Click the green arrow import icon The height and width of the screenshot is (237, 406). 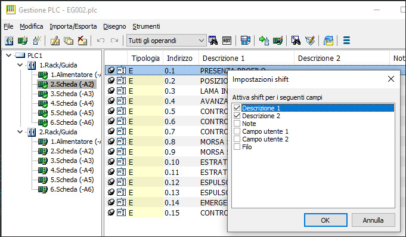point(264,41)
